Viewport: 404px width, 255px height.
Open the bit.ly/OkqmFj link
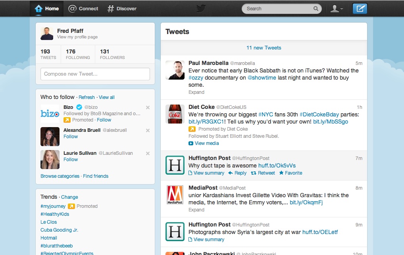(x=306, y=202)
